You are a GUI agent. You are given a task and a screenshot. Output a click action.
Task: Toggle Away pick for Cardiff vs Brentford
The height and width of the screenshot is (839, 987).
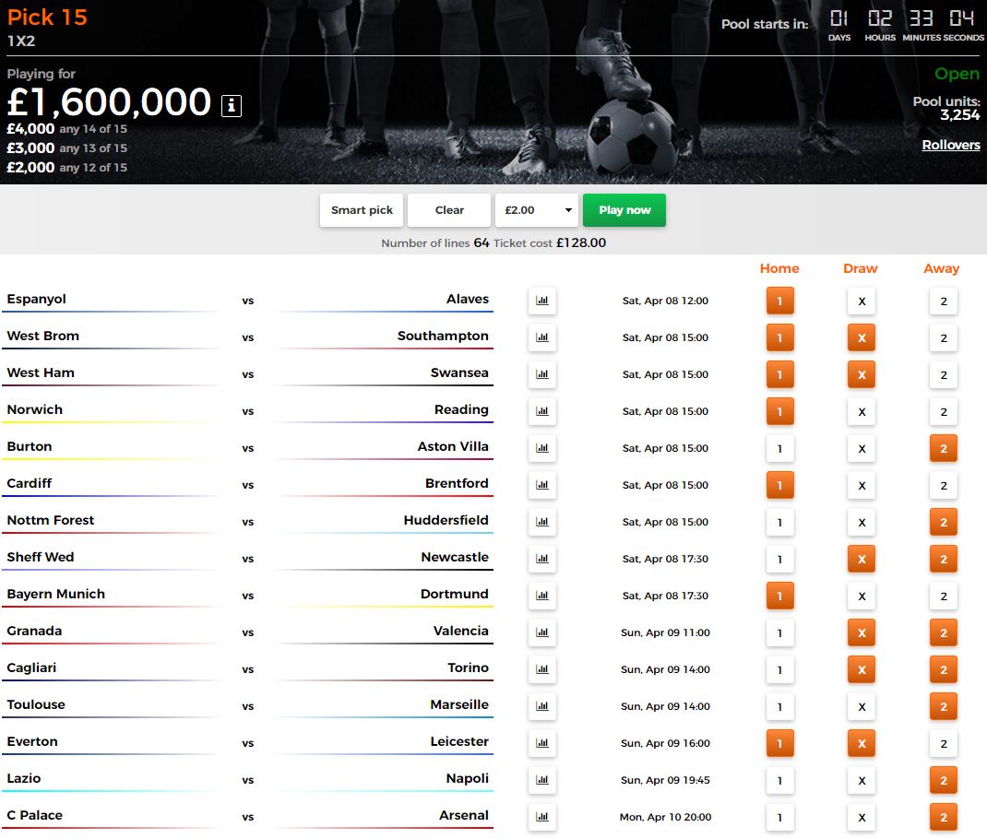point(943,486)
